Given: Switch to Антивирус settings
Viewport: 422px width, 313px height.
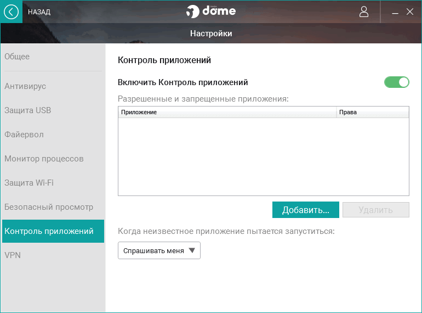Looking at the screenshot, I should [x=25, y=86].
